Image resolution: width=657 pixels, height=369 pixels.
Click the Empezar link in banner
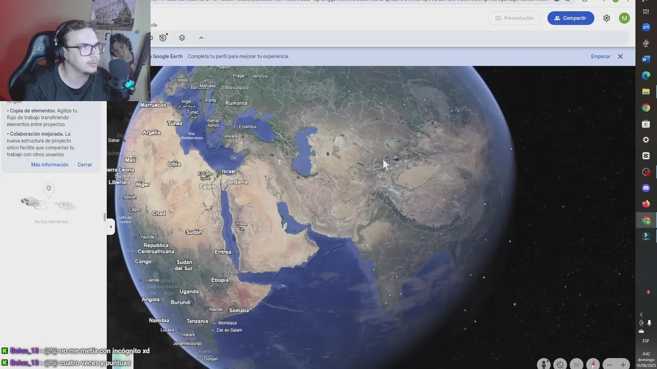click(601, 56)
